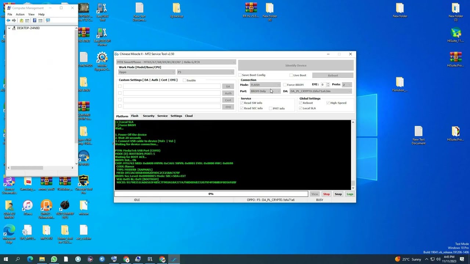Toggle the High-Speed checkbox

(x=328, y=103)
